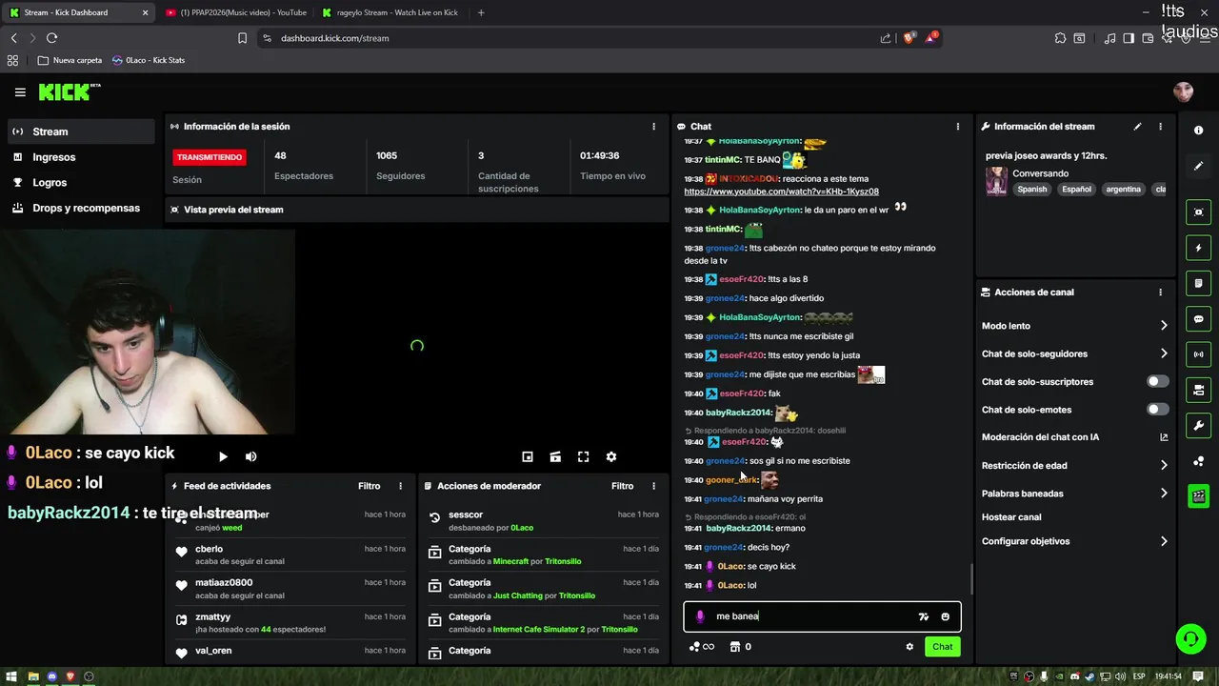Open the emoji picker in the chat input

point(945,616)
